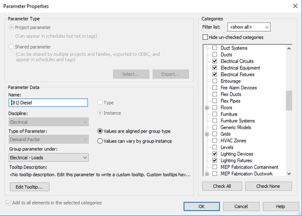Close the Parameter Properties dialog
This screenshot has width=302, height=216.
pyautogui.click(x=295, y=6)
